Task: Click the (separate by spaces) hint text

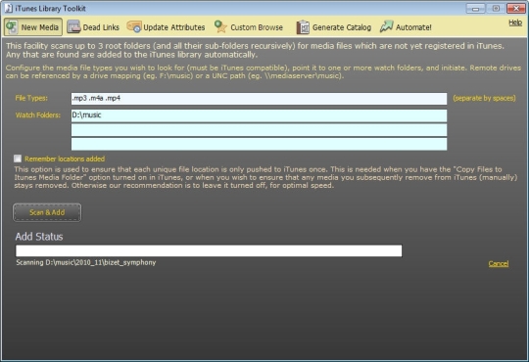Action: pyautogui.click(x=484, y=98)
